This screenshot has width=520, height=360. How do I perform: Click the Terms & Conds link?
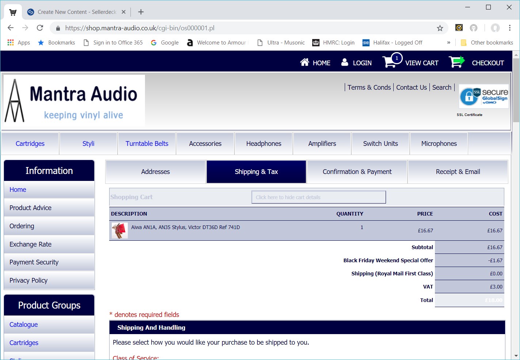coord(369,88)
